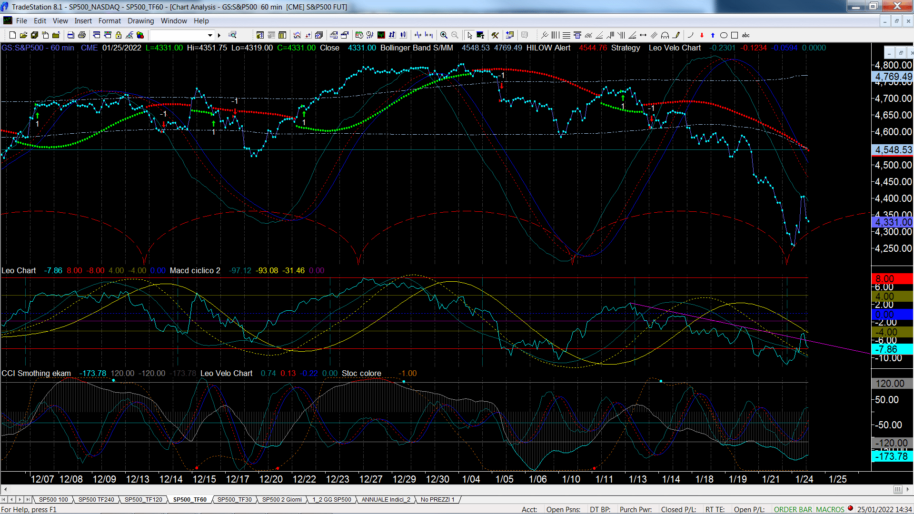
Task: Select the Pointer arrow tool
Action: click(x=470, y=35)
